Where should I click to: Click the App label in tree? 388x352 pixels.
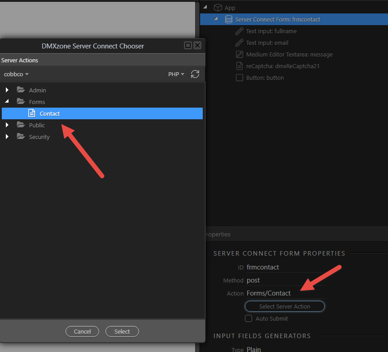coord(230,8)
